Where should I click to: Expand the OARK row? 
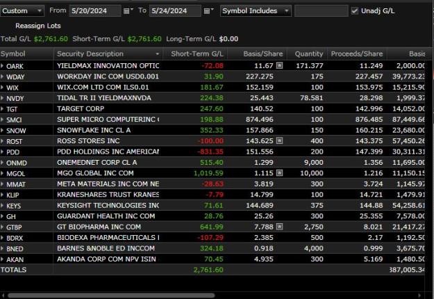click(x=2, y=66)
